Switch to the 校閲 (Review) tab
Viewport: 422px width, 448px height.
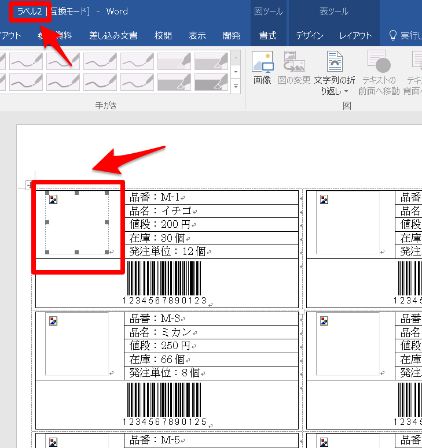point(163,35)
